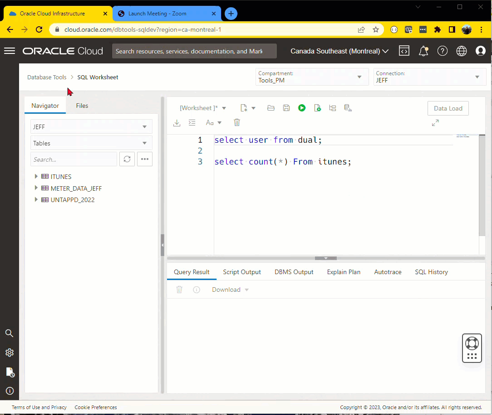This screenshot has width=492, height=415.
Task: Show query result info icon
Action: pyautogui.click(x=197, y=290)
